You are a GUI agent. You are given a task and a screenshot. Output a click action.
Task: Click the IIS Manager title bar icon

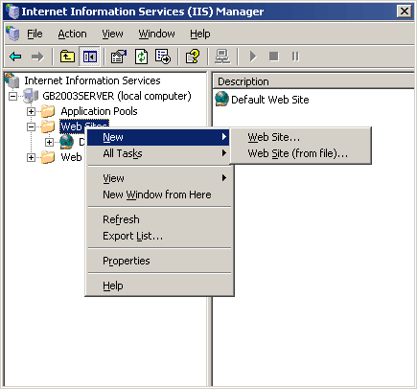pos(12,11)
